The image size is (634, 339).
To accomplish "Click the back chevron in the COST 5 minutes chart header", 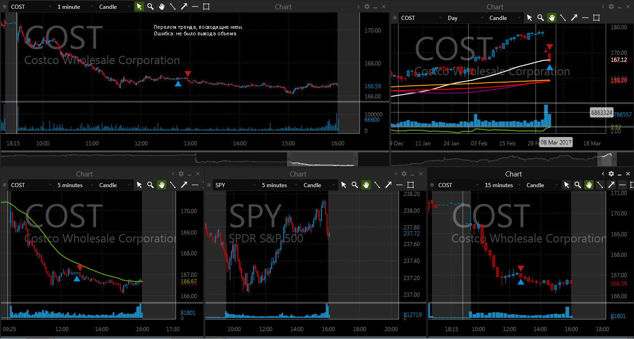I will (x=173, y=174).
